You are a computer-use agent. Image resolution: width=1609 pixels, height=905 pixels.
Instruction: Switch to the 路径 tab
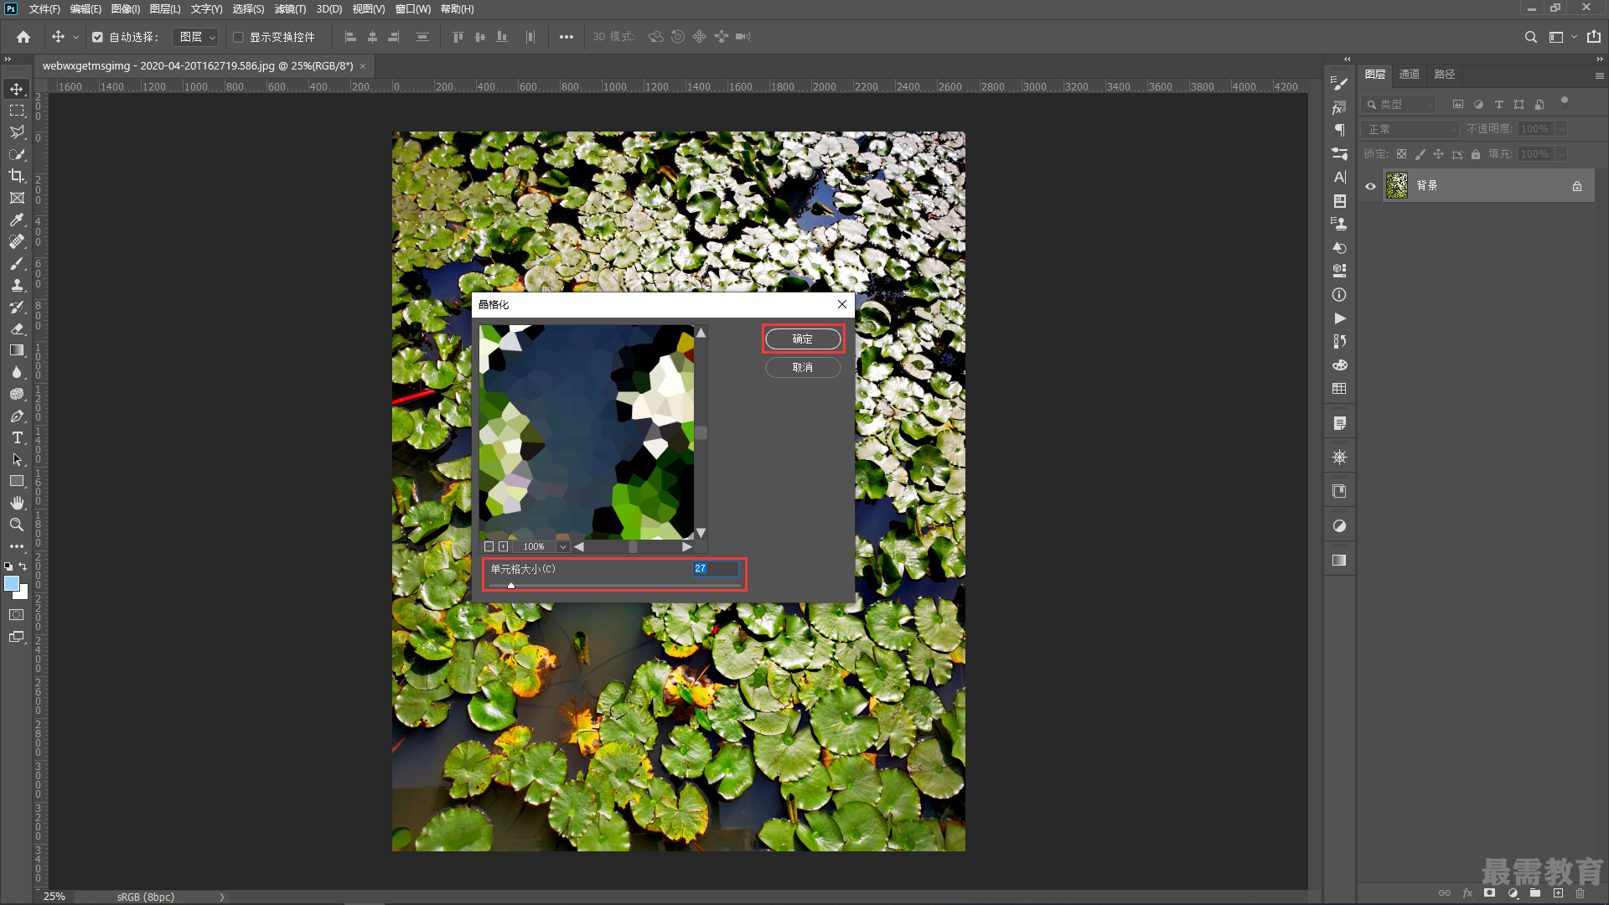tap(1445, 75)
